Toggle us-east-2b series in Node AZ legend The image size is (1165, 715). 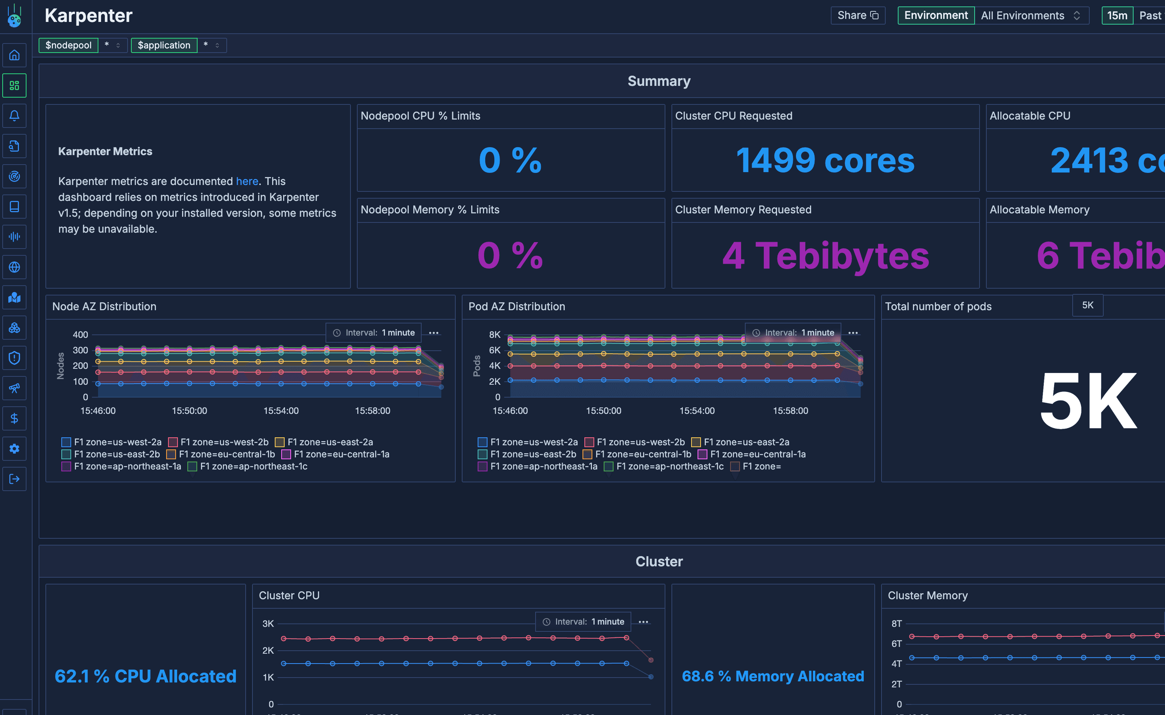point(111,454)
